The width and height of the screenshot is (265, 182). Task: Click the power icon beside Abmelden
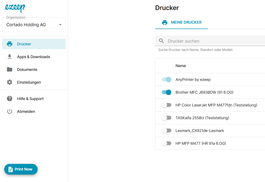coord(10,111)
